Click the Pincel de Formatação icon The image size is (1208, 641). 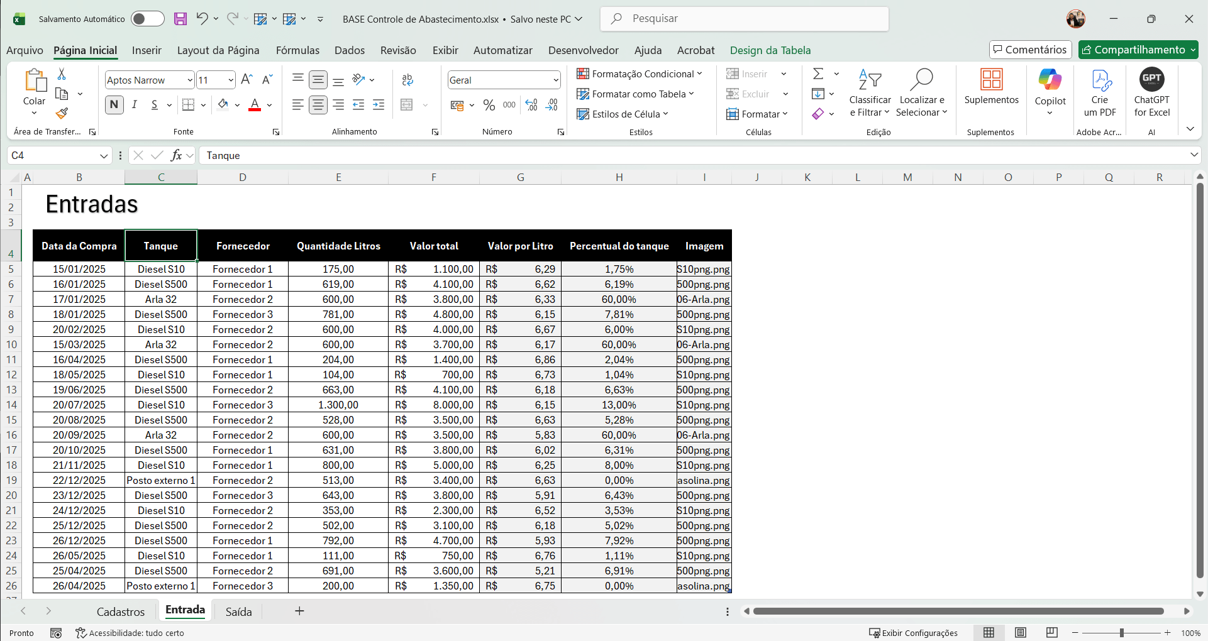(x=61, y=114)
